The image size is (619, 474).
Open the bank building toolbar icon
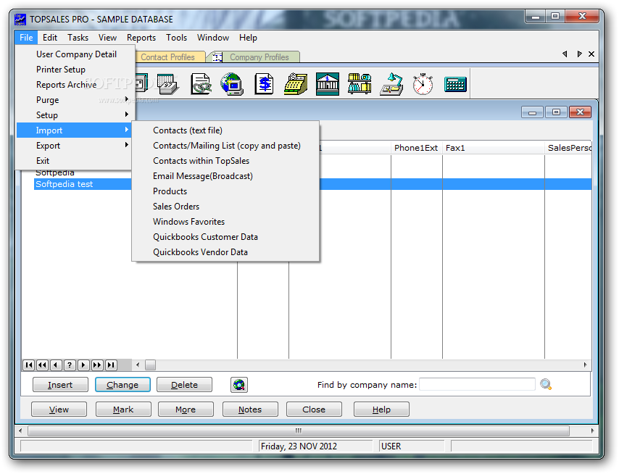click(x=328, y=83)
